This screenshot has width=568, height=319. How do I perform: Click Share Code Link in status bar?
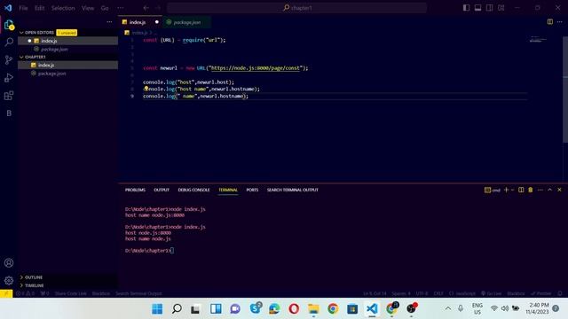[x=71, y=293]
